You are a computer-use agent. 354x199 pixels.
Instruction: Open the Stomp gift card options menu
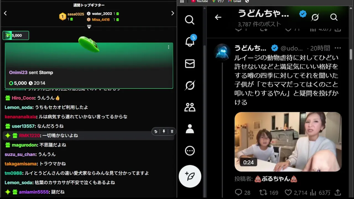tap(168, 47)
